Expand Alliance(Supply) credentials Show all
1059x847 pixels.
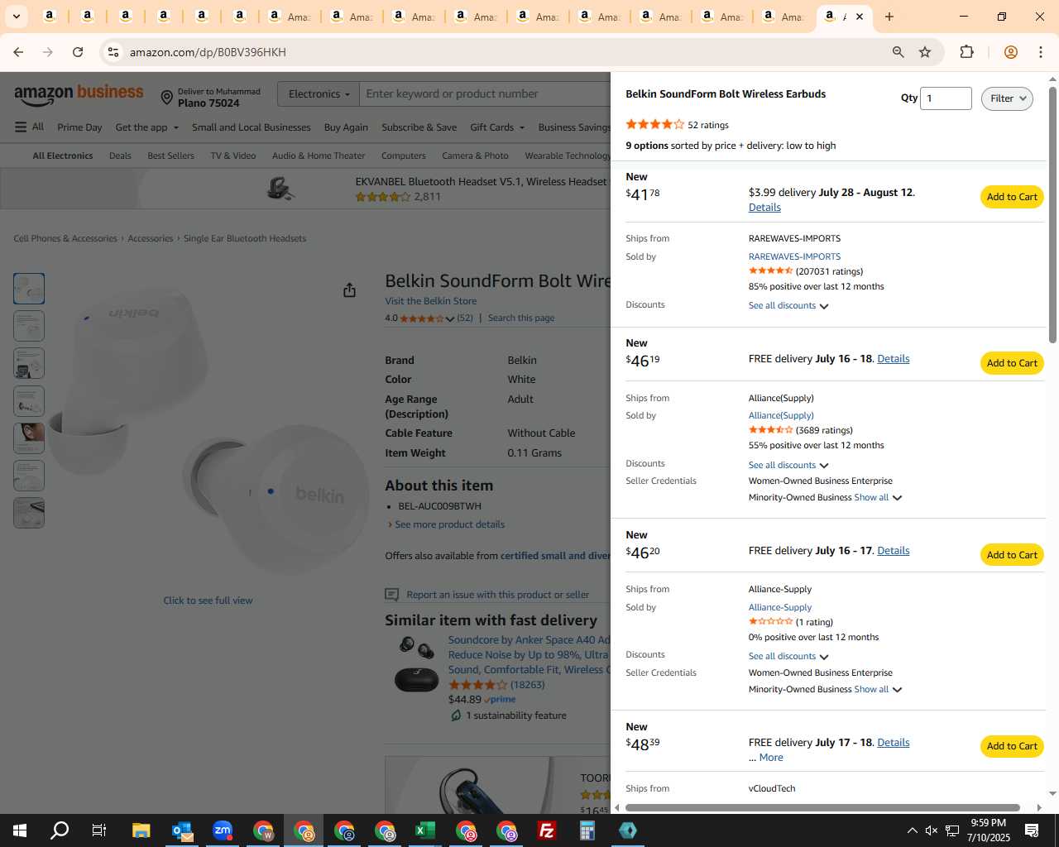tap(878, 498)
